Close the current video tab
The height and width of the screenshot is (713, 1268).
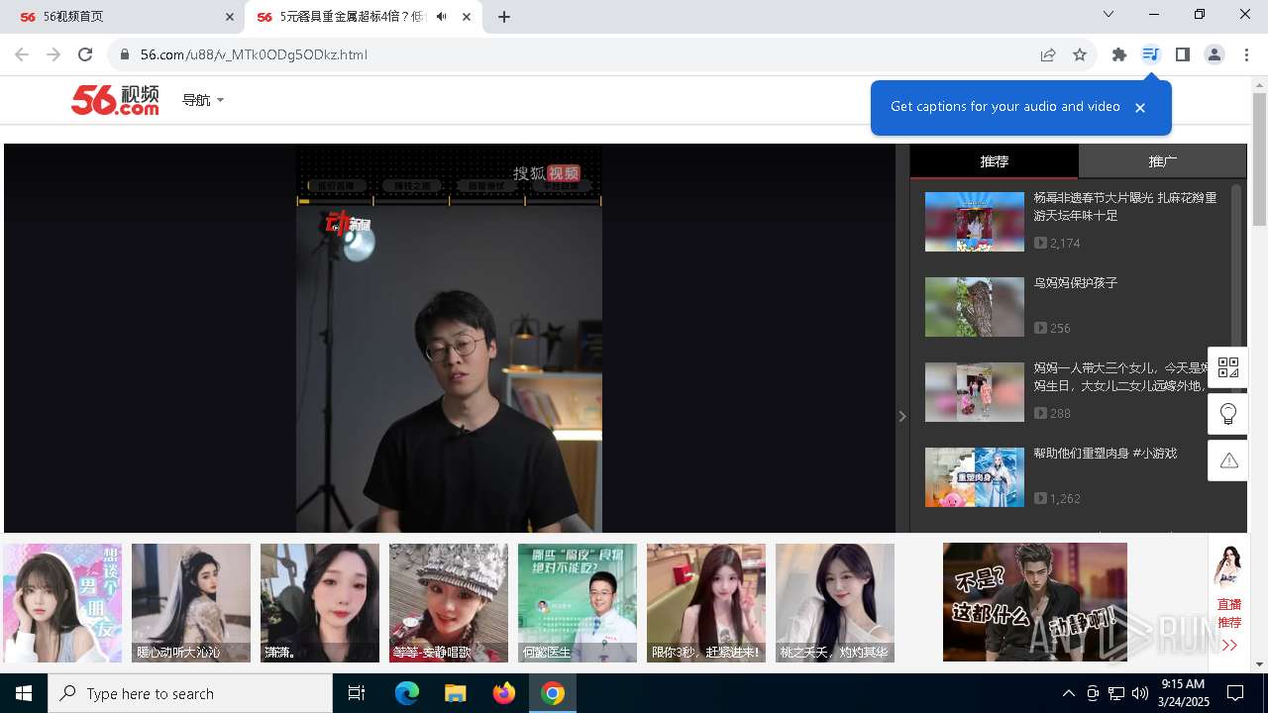coord(467,17)
